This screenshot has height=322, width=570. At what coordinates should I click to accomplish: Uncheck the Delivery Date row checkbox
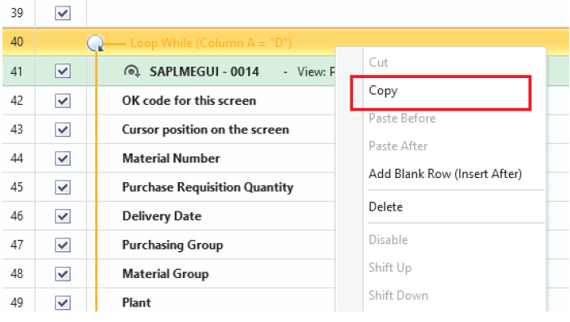pyautogui.click(x=63, y=216)
